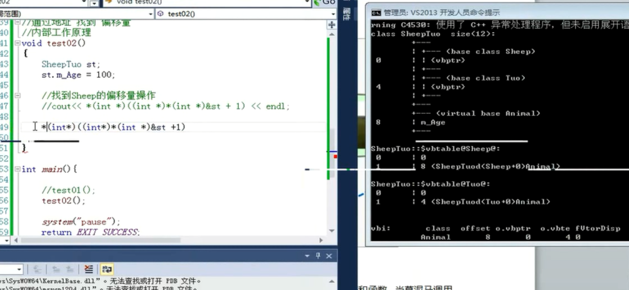Click the horizontal scrollbar left arrow
The height and width of the screenshot is (290, 629).
click(x=16, y=240)
